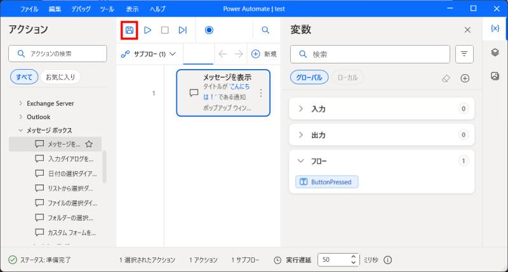Open the サブフロー (1) dropdown
The height and width of the screenshot is (272, 508).
(149, 54)
